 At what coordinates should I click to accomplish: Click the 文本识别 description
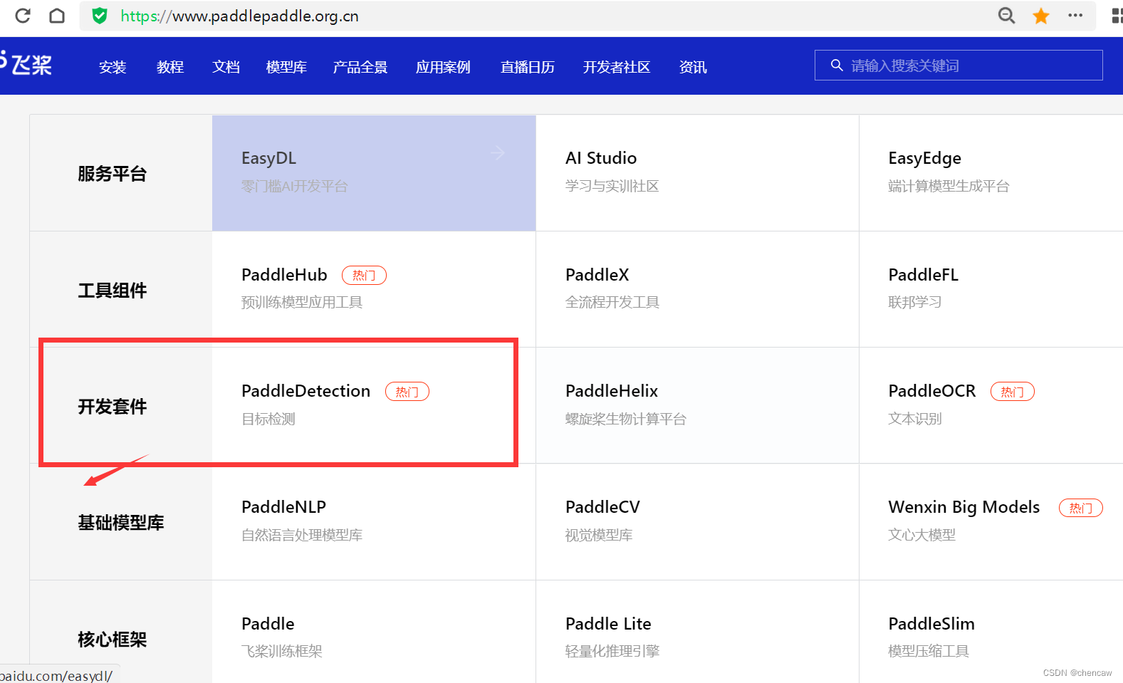pos(915,419)
